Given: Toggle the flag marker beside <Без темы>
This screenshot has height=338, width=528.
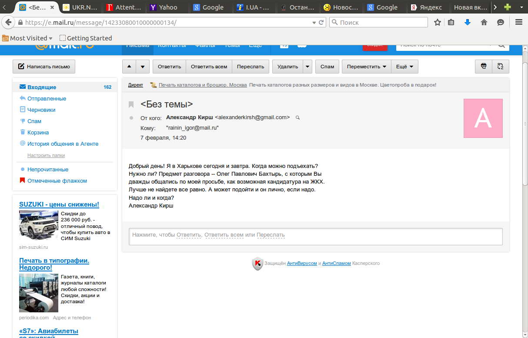Looking at the screenshot, I should coord(131,104).
